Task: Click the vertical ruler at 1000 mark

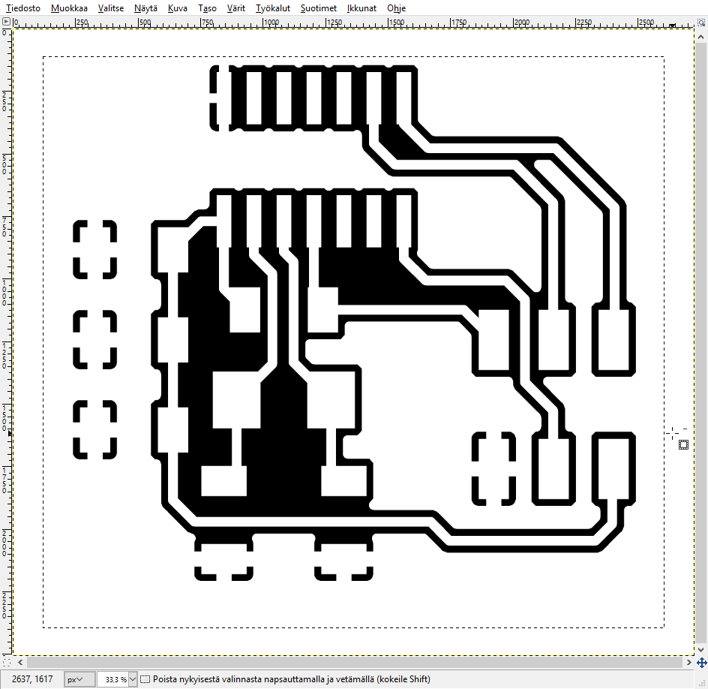Action: pos(4,291)
